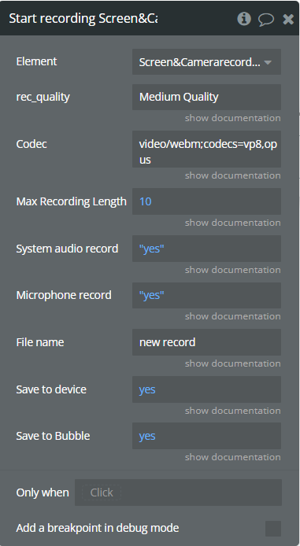This screenshot has width=300, height=546.
Task: Enable breakpoint in debug mode checkbox
Action: 273,529
